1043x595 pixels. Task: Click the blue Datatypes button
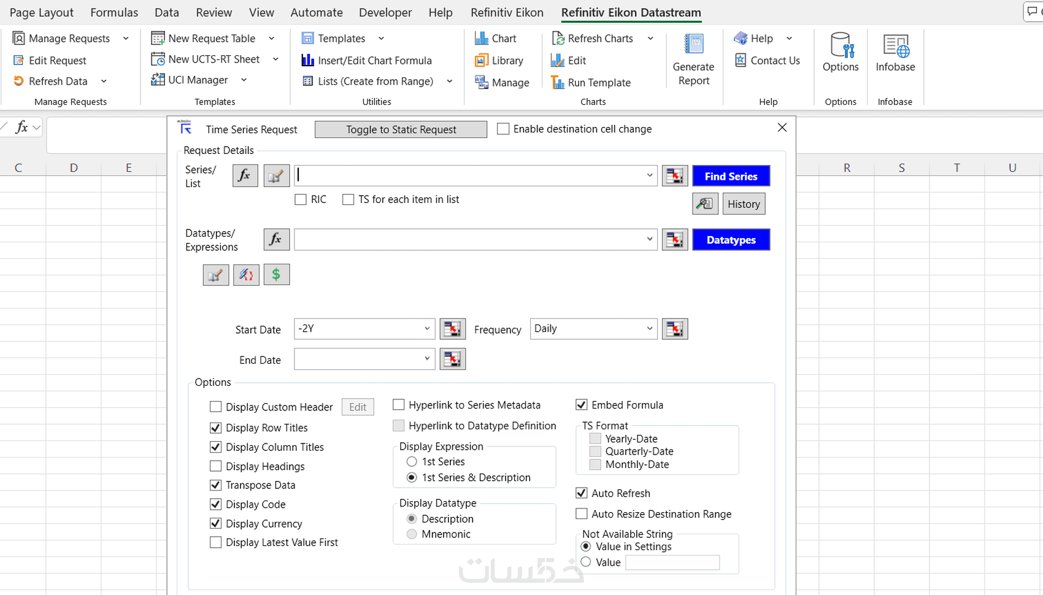click(731, 240)
